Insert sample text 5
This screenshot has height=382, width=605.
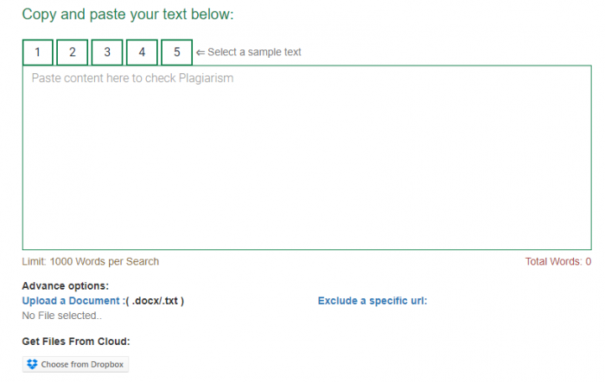click(x=176, y=53)
